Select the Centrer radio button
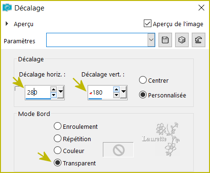Screen dimensions: 210x173 pos(143,80)
